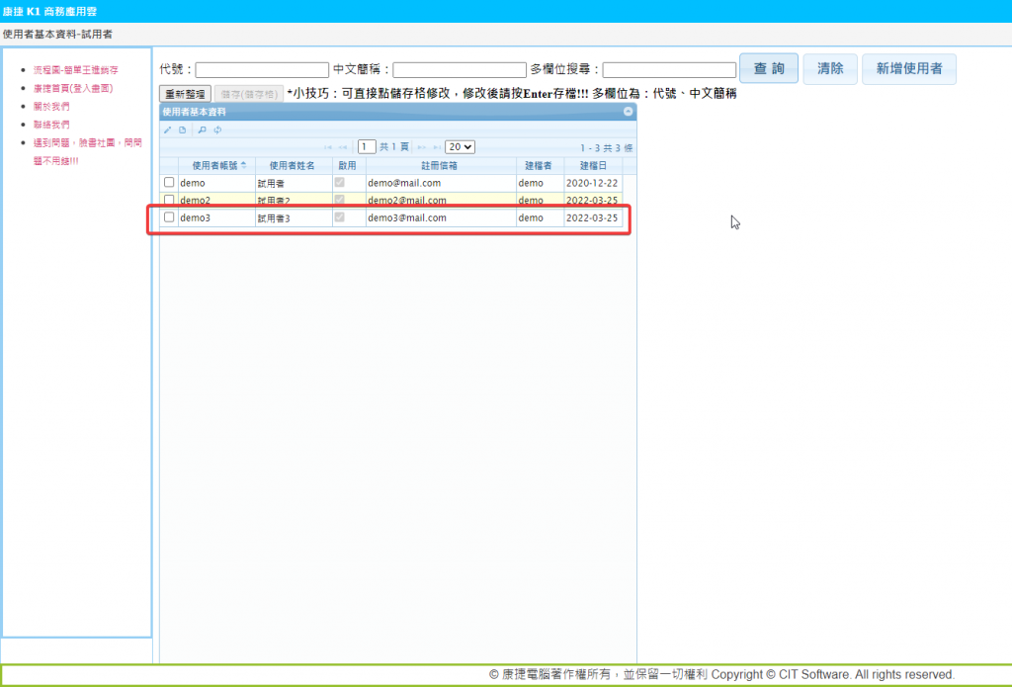Click the 註冊信箱 column header
Image resolution: width=1012 pixels, height=687 pixels.
point(440,165)
